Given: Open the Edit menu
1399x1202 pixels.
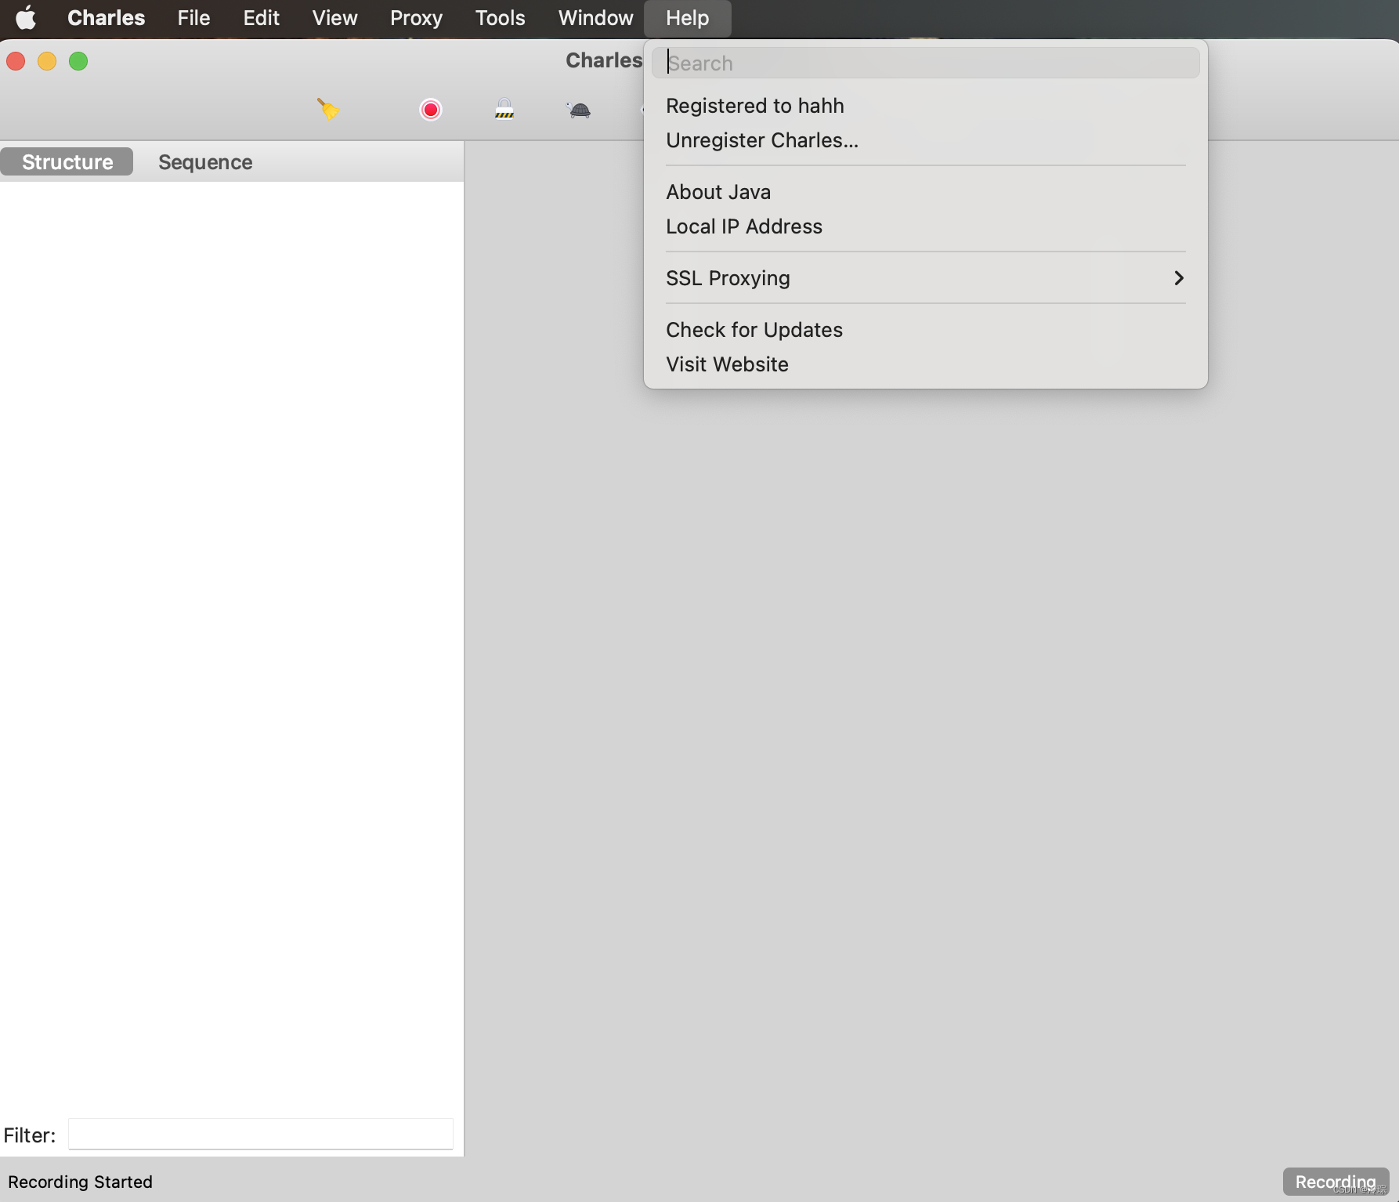Looking at the screenshot, I should pos(261,17).
